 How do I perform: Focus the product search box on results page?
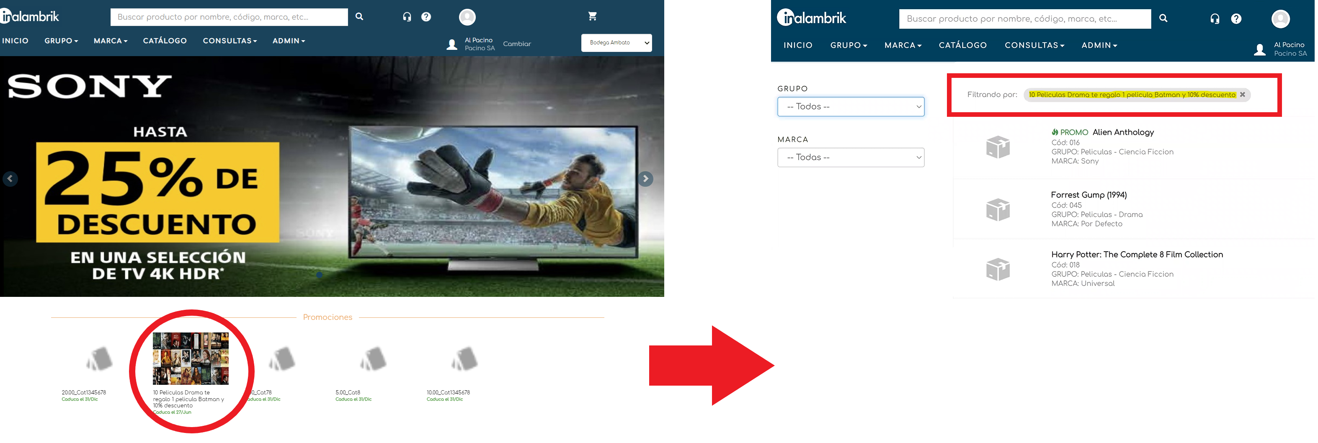coord(1025,19)
